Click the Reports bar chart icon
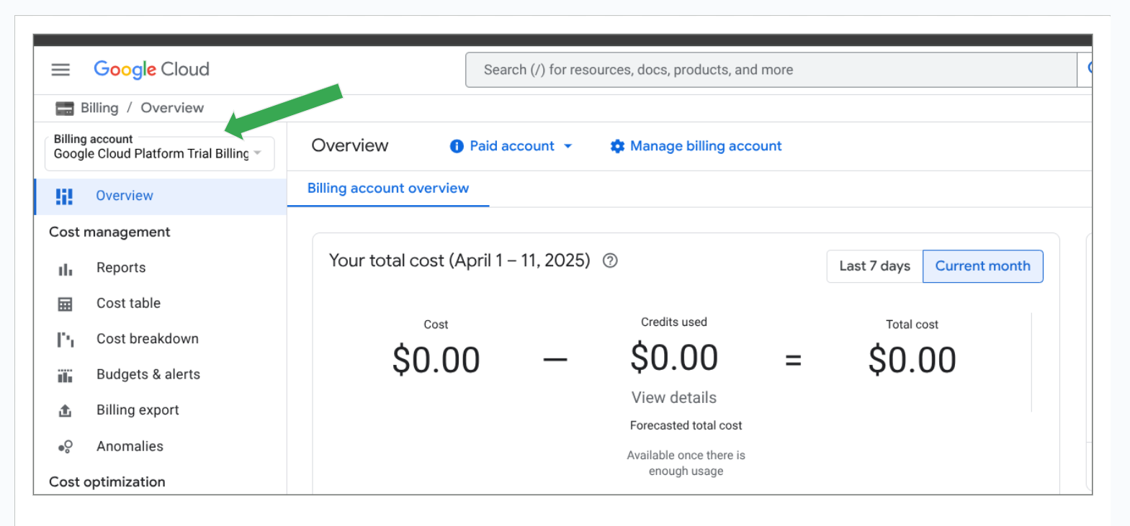This screenshot has width=1130, height=526. click(x=66, y=269)
